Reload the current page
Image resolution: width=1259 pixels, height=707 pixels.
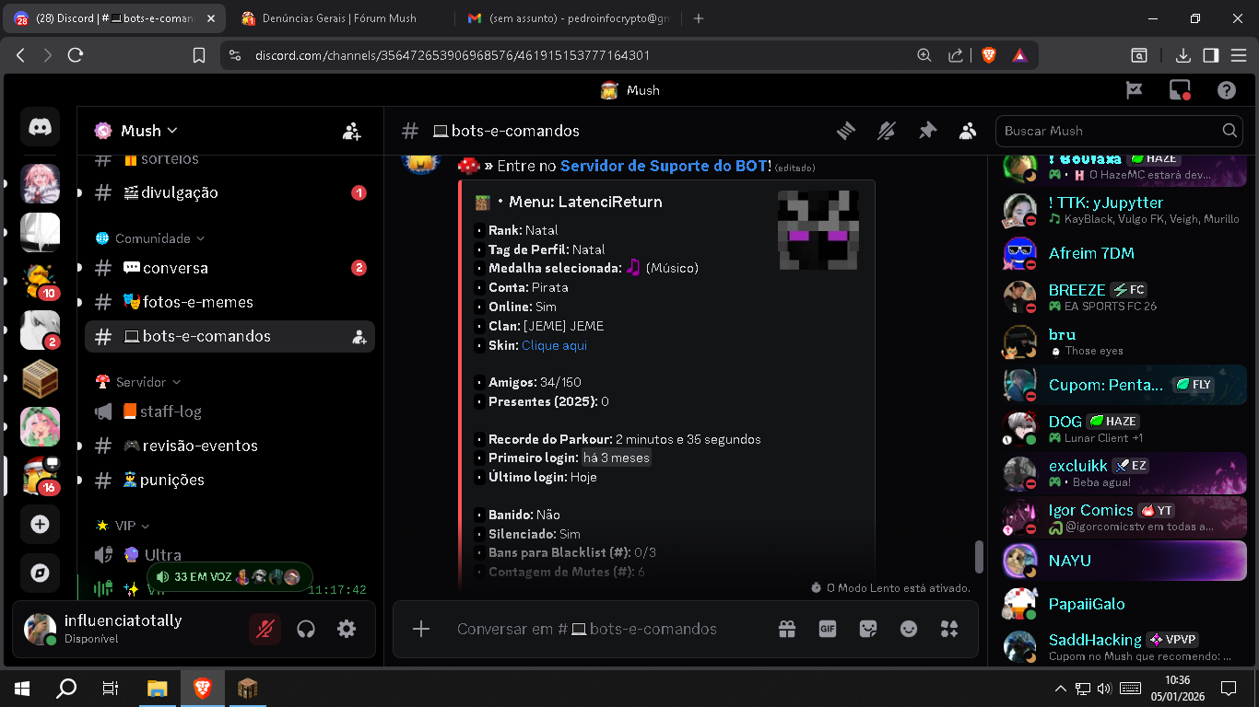click(76, 55)
